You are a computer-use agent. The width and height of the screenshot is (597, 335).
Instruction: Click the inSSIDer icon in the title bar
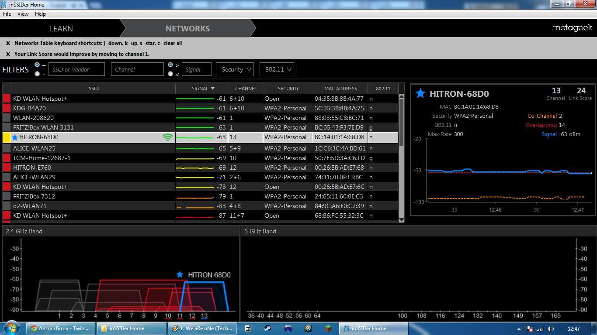click(x=4, y=4)
